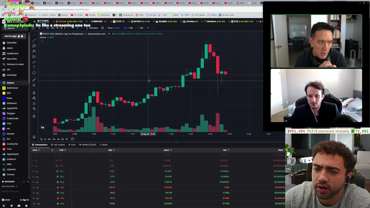Select the 1d time range below chart
Viewport: 370px width, 208px height.
point(66,139)
